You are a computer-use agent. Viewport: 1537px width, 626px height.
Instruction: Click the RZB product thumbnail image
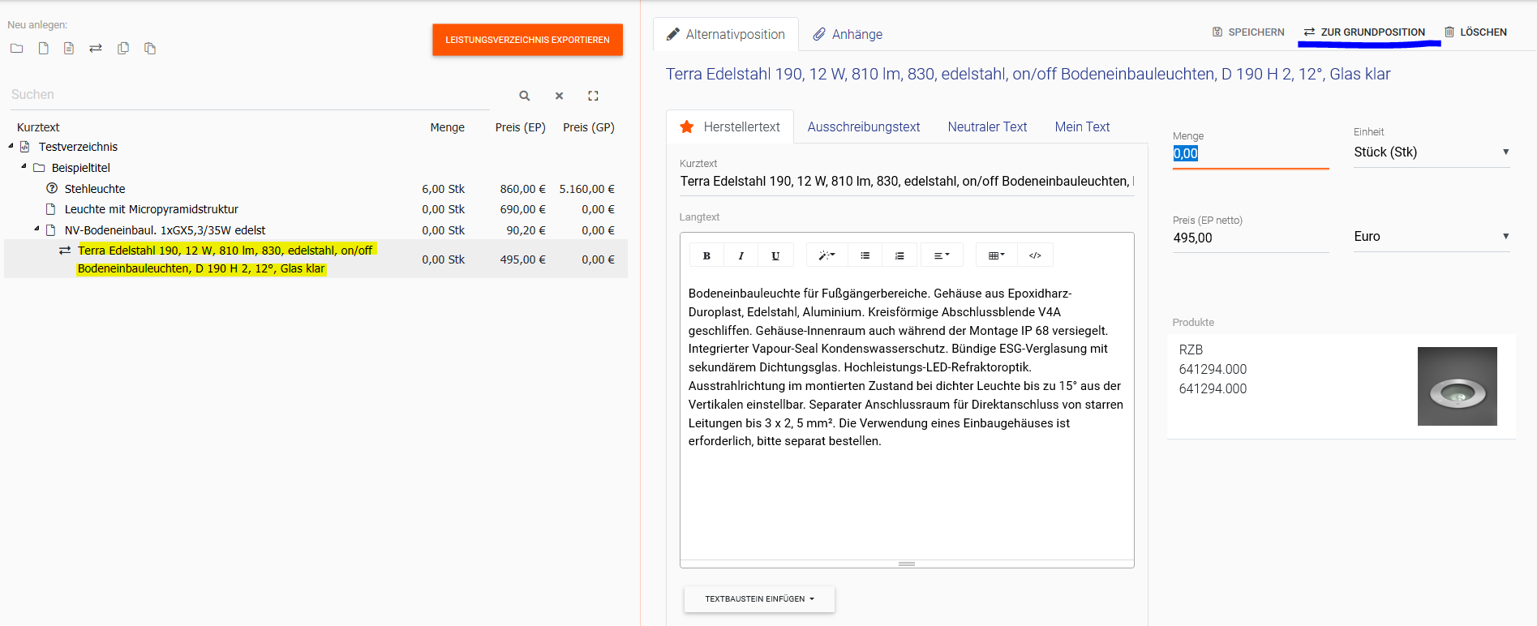1457,387
